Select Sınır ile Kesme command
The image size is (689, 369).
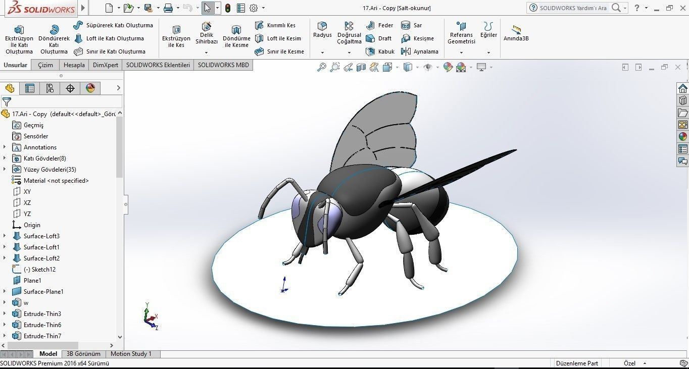[279, 51]
